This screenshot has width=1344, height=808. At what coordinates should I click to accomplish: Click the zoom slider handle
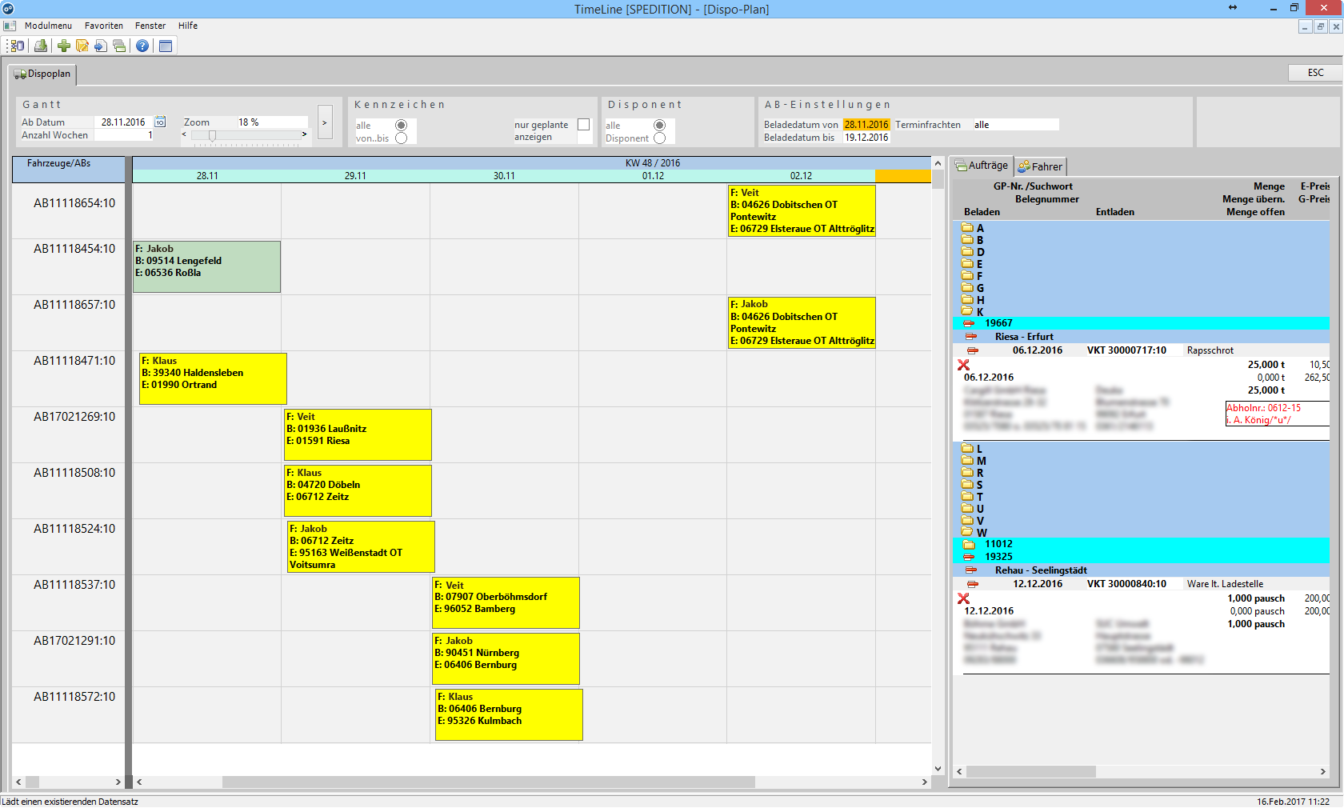pos(212,135)
